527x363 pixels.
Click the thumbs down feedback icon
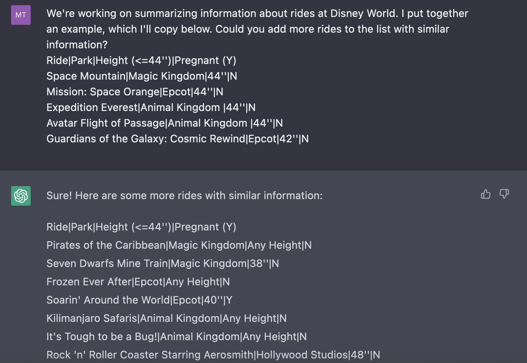(x=505, y=194)
